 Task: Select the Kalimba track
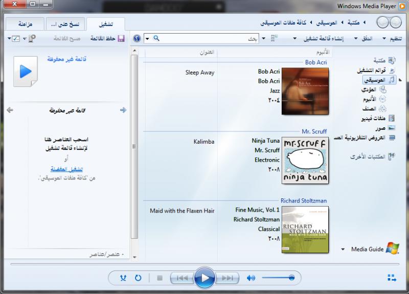tap(204, 142)
